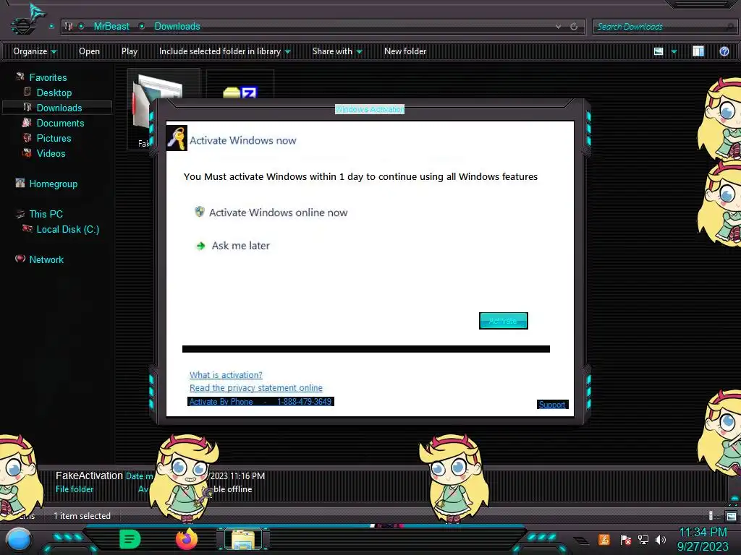Viewport: 741px width, 555px height.
Task: Open the Organize menu
Action: pos(35,51)
